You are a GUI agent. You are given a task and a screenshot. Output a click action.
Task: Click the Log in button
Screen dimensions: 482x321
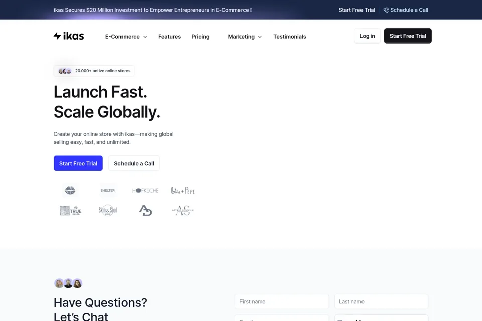367,36
